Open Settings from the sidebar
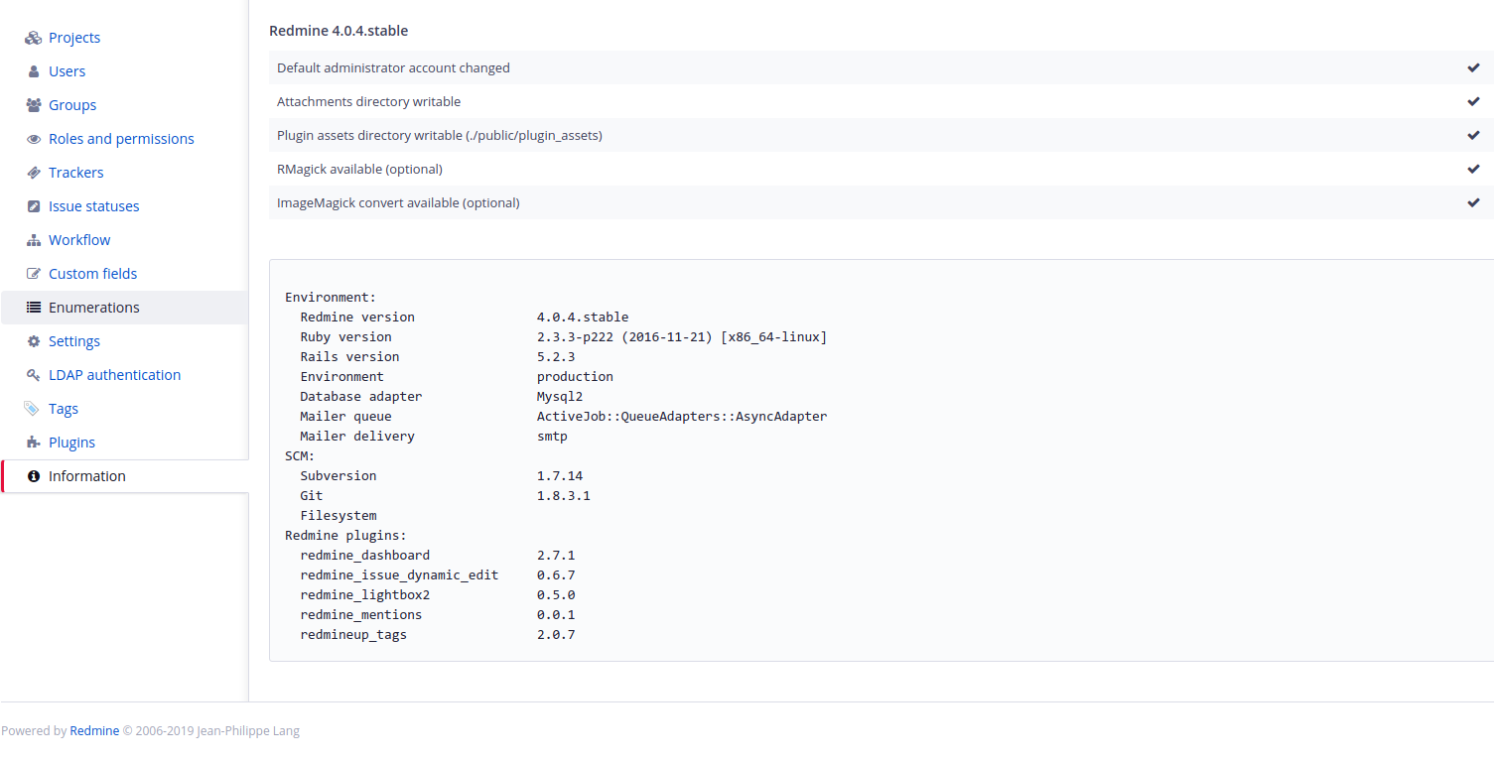 [x=74, y=341]
